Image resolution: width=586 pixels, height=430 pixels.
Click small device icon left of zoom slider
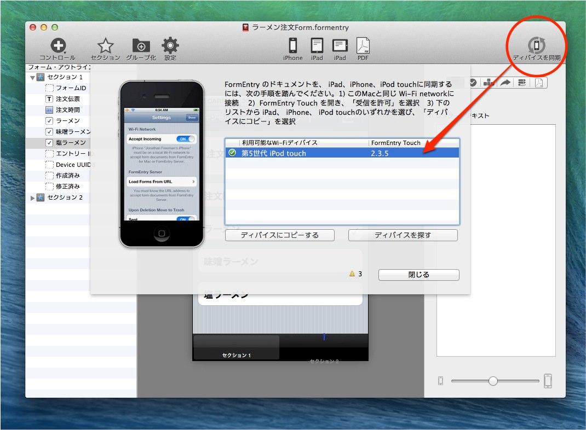[x=441, y=381]
